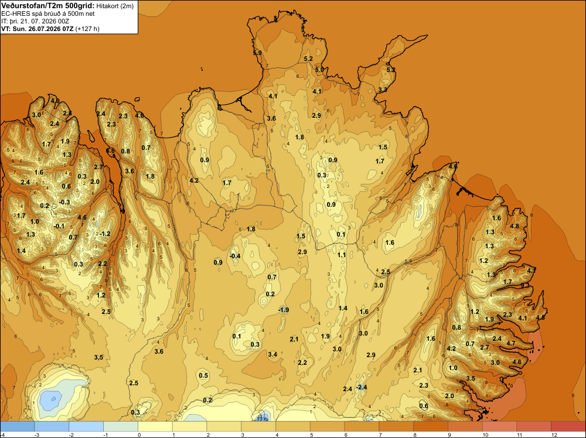This screenshot has width=586, height=438.
Task: Click the temperature value '-0.1'
Action: click(x=59, y=226)
